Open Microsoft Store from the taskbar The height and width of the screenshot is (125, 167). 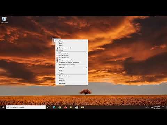[77, 107]
